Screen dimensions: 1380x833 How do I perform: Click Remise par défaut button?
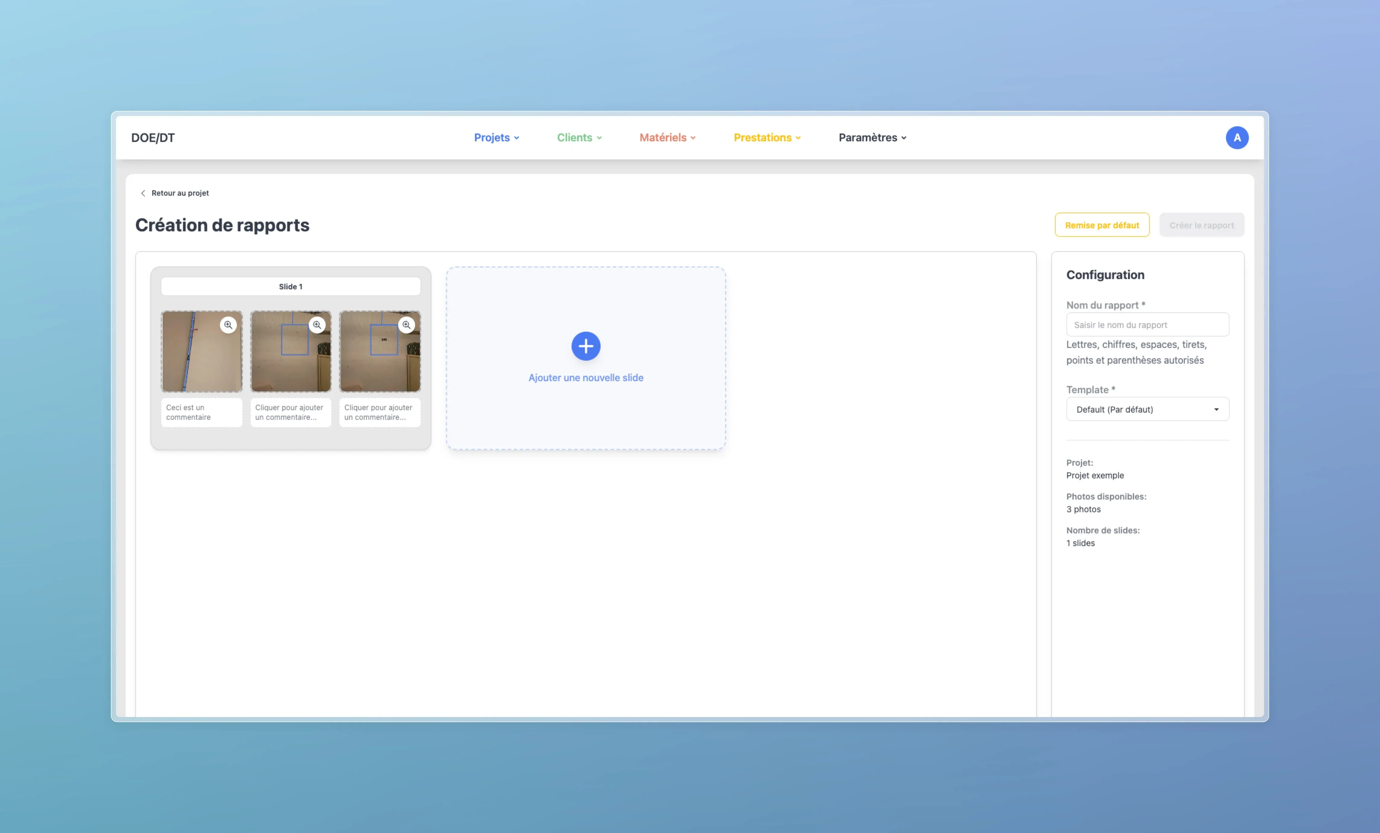(x=1102, y=225)
